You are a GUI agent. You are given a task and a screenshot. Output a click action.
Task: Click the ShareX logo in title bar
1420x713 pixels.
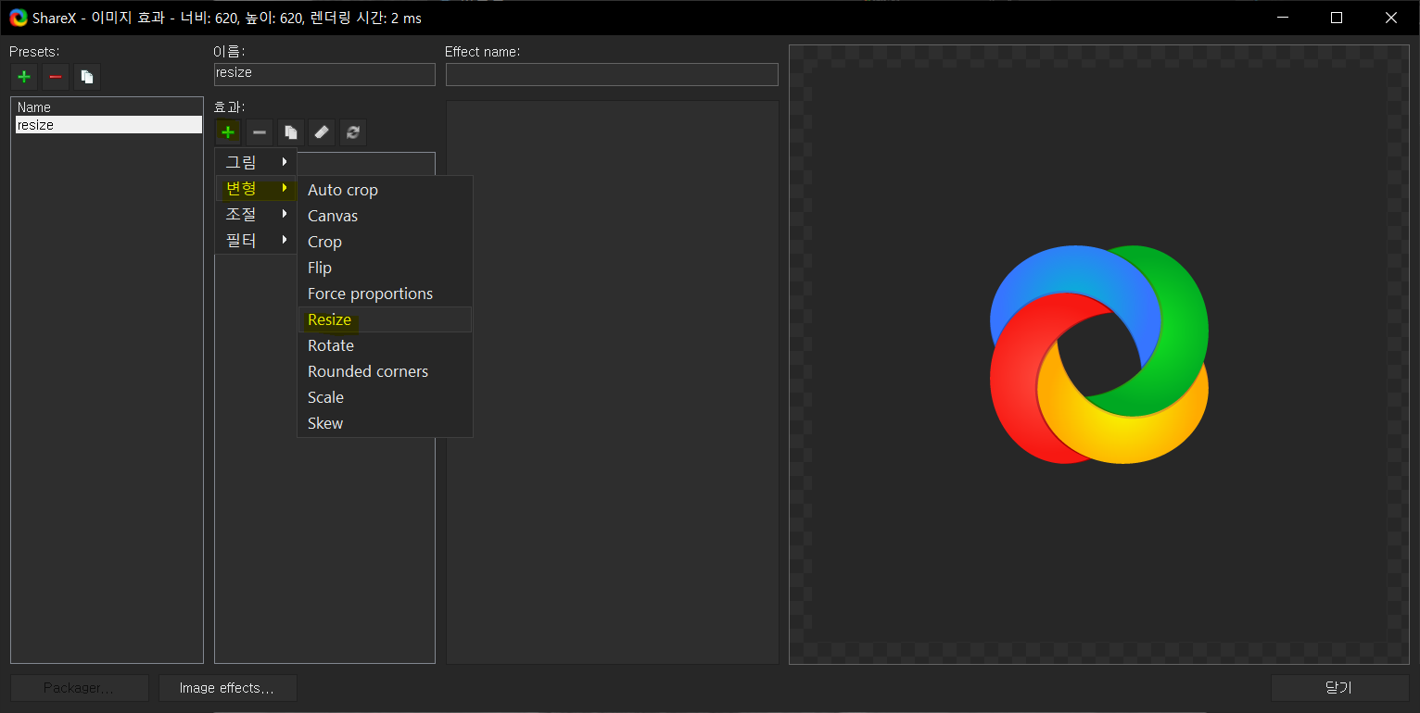[19, 18]
